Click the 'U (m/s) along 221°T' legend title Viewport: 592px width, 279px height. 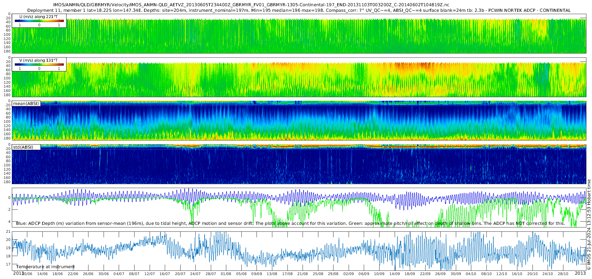tap(38, 16)
